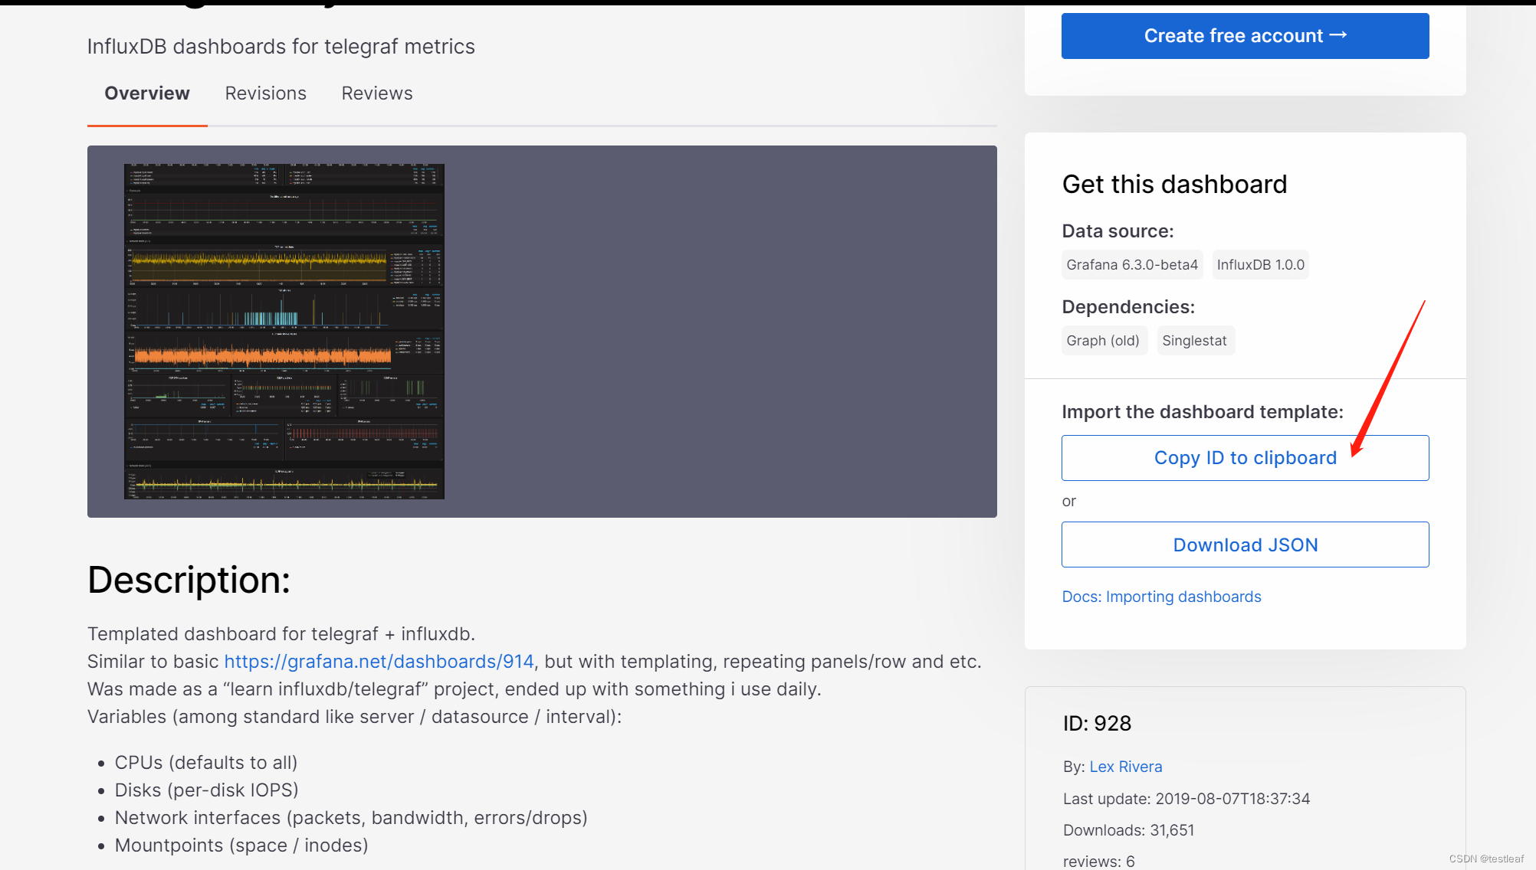This screenshot has height=870, width=1536.
Task: Open the Revisions tab
Action: [265, 93]
